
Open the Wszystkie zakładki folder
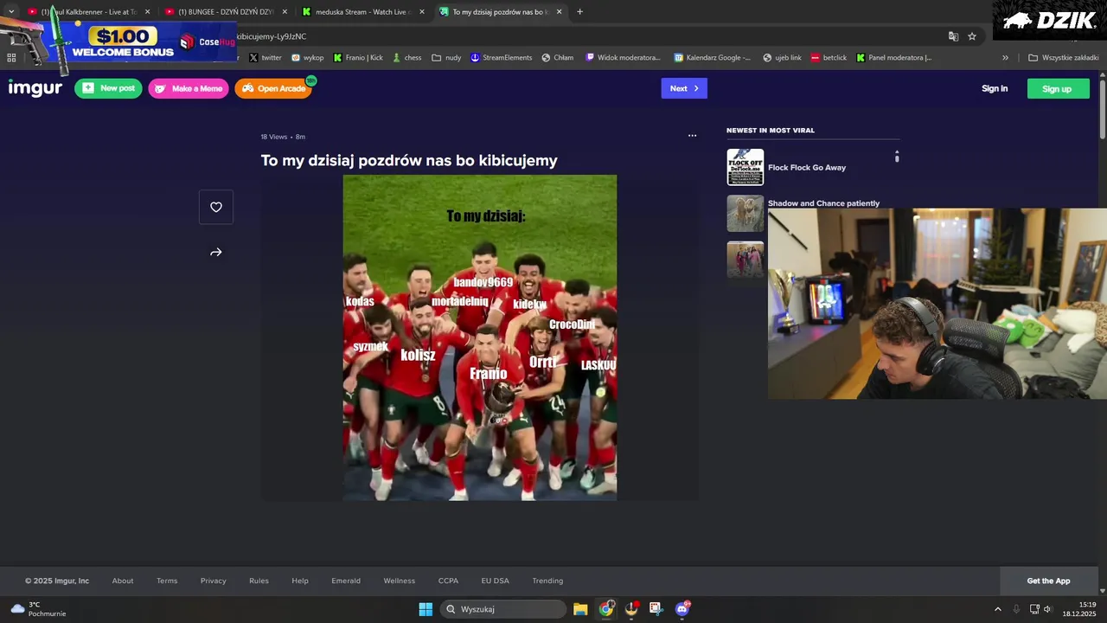[1064, 58]
